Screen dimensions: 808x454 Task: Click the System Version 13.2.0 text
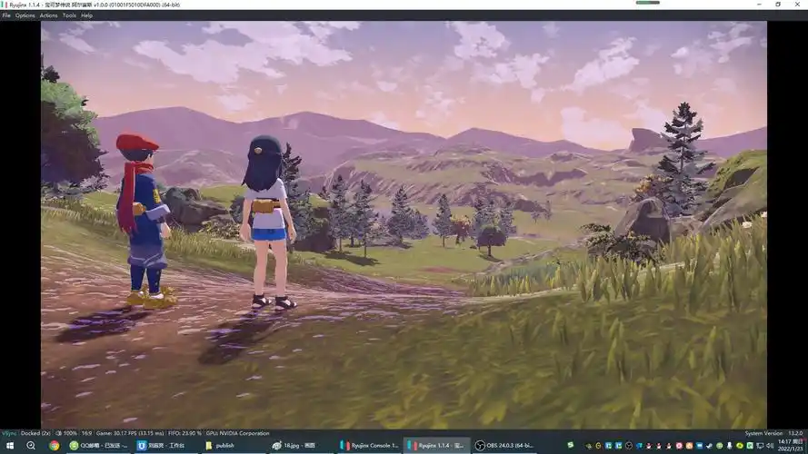773,433
